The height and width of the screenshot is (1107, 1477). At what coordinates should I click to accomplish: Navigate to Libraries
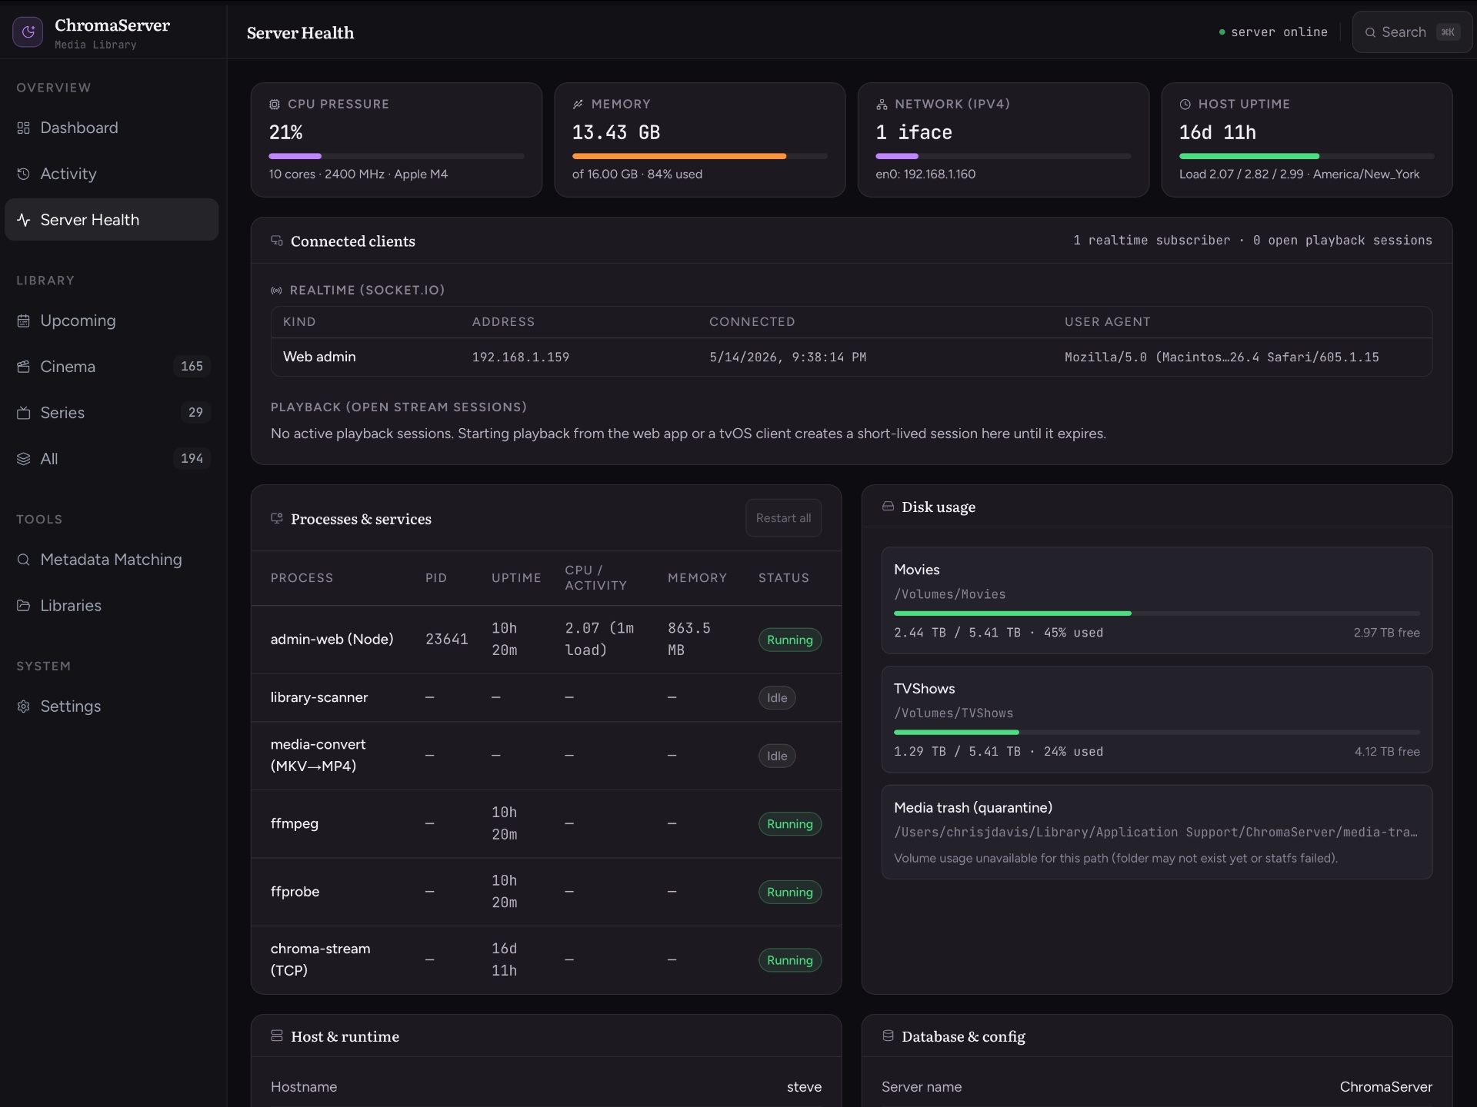(112, 606)
